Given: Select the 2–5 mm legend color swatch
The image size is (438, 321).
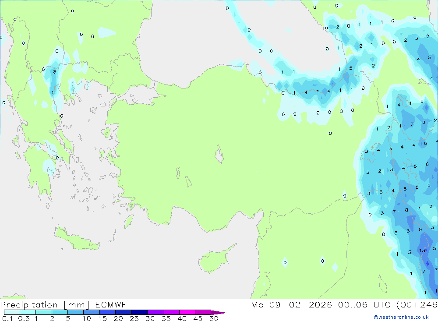Looking at the screenshot, I should point(60,312).
